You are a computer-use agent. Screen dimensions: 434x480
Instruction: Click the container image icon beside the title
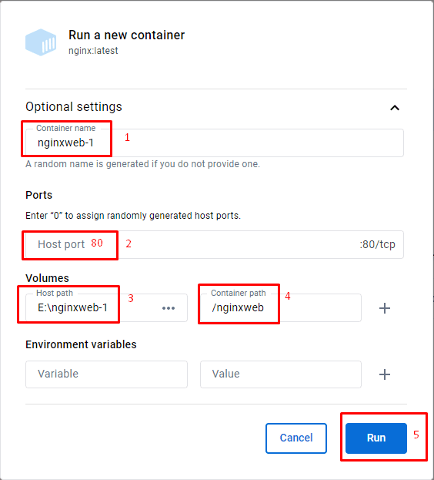point(41,42)
